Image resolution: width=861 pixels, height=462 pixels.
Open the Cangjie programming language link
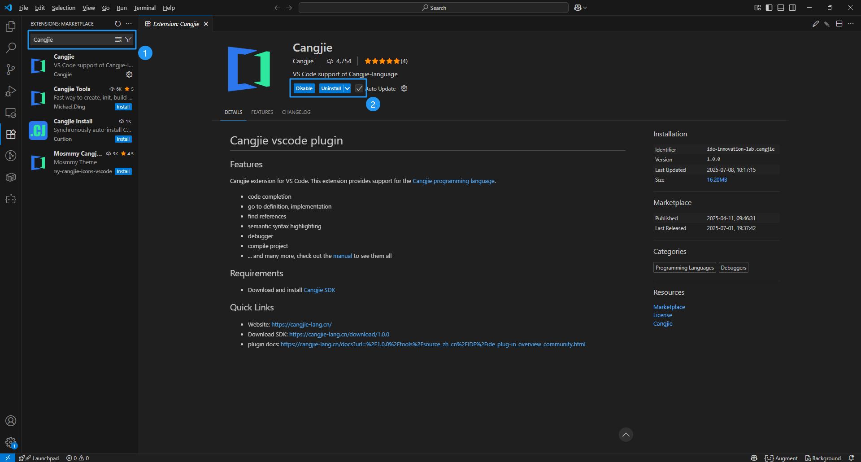click(x=453, y=181)
